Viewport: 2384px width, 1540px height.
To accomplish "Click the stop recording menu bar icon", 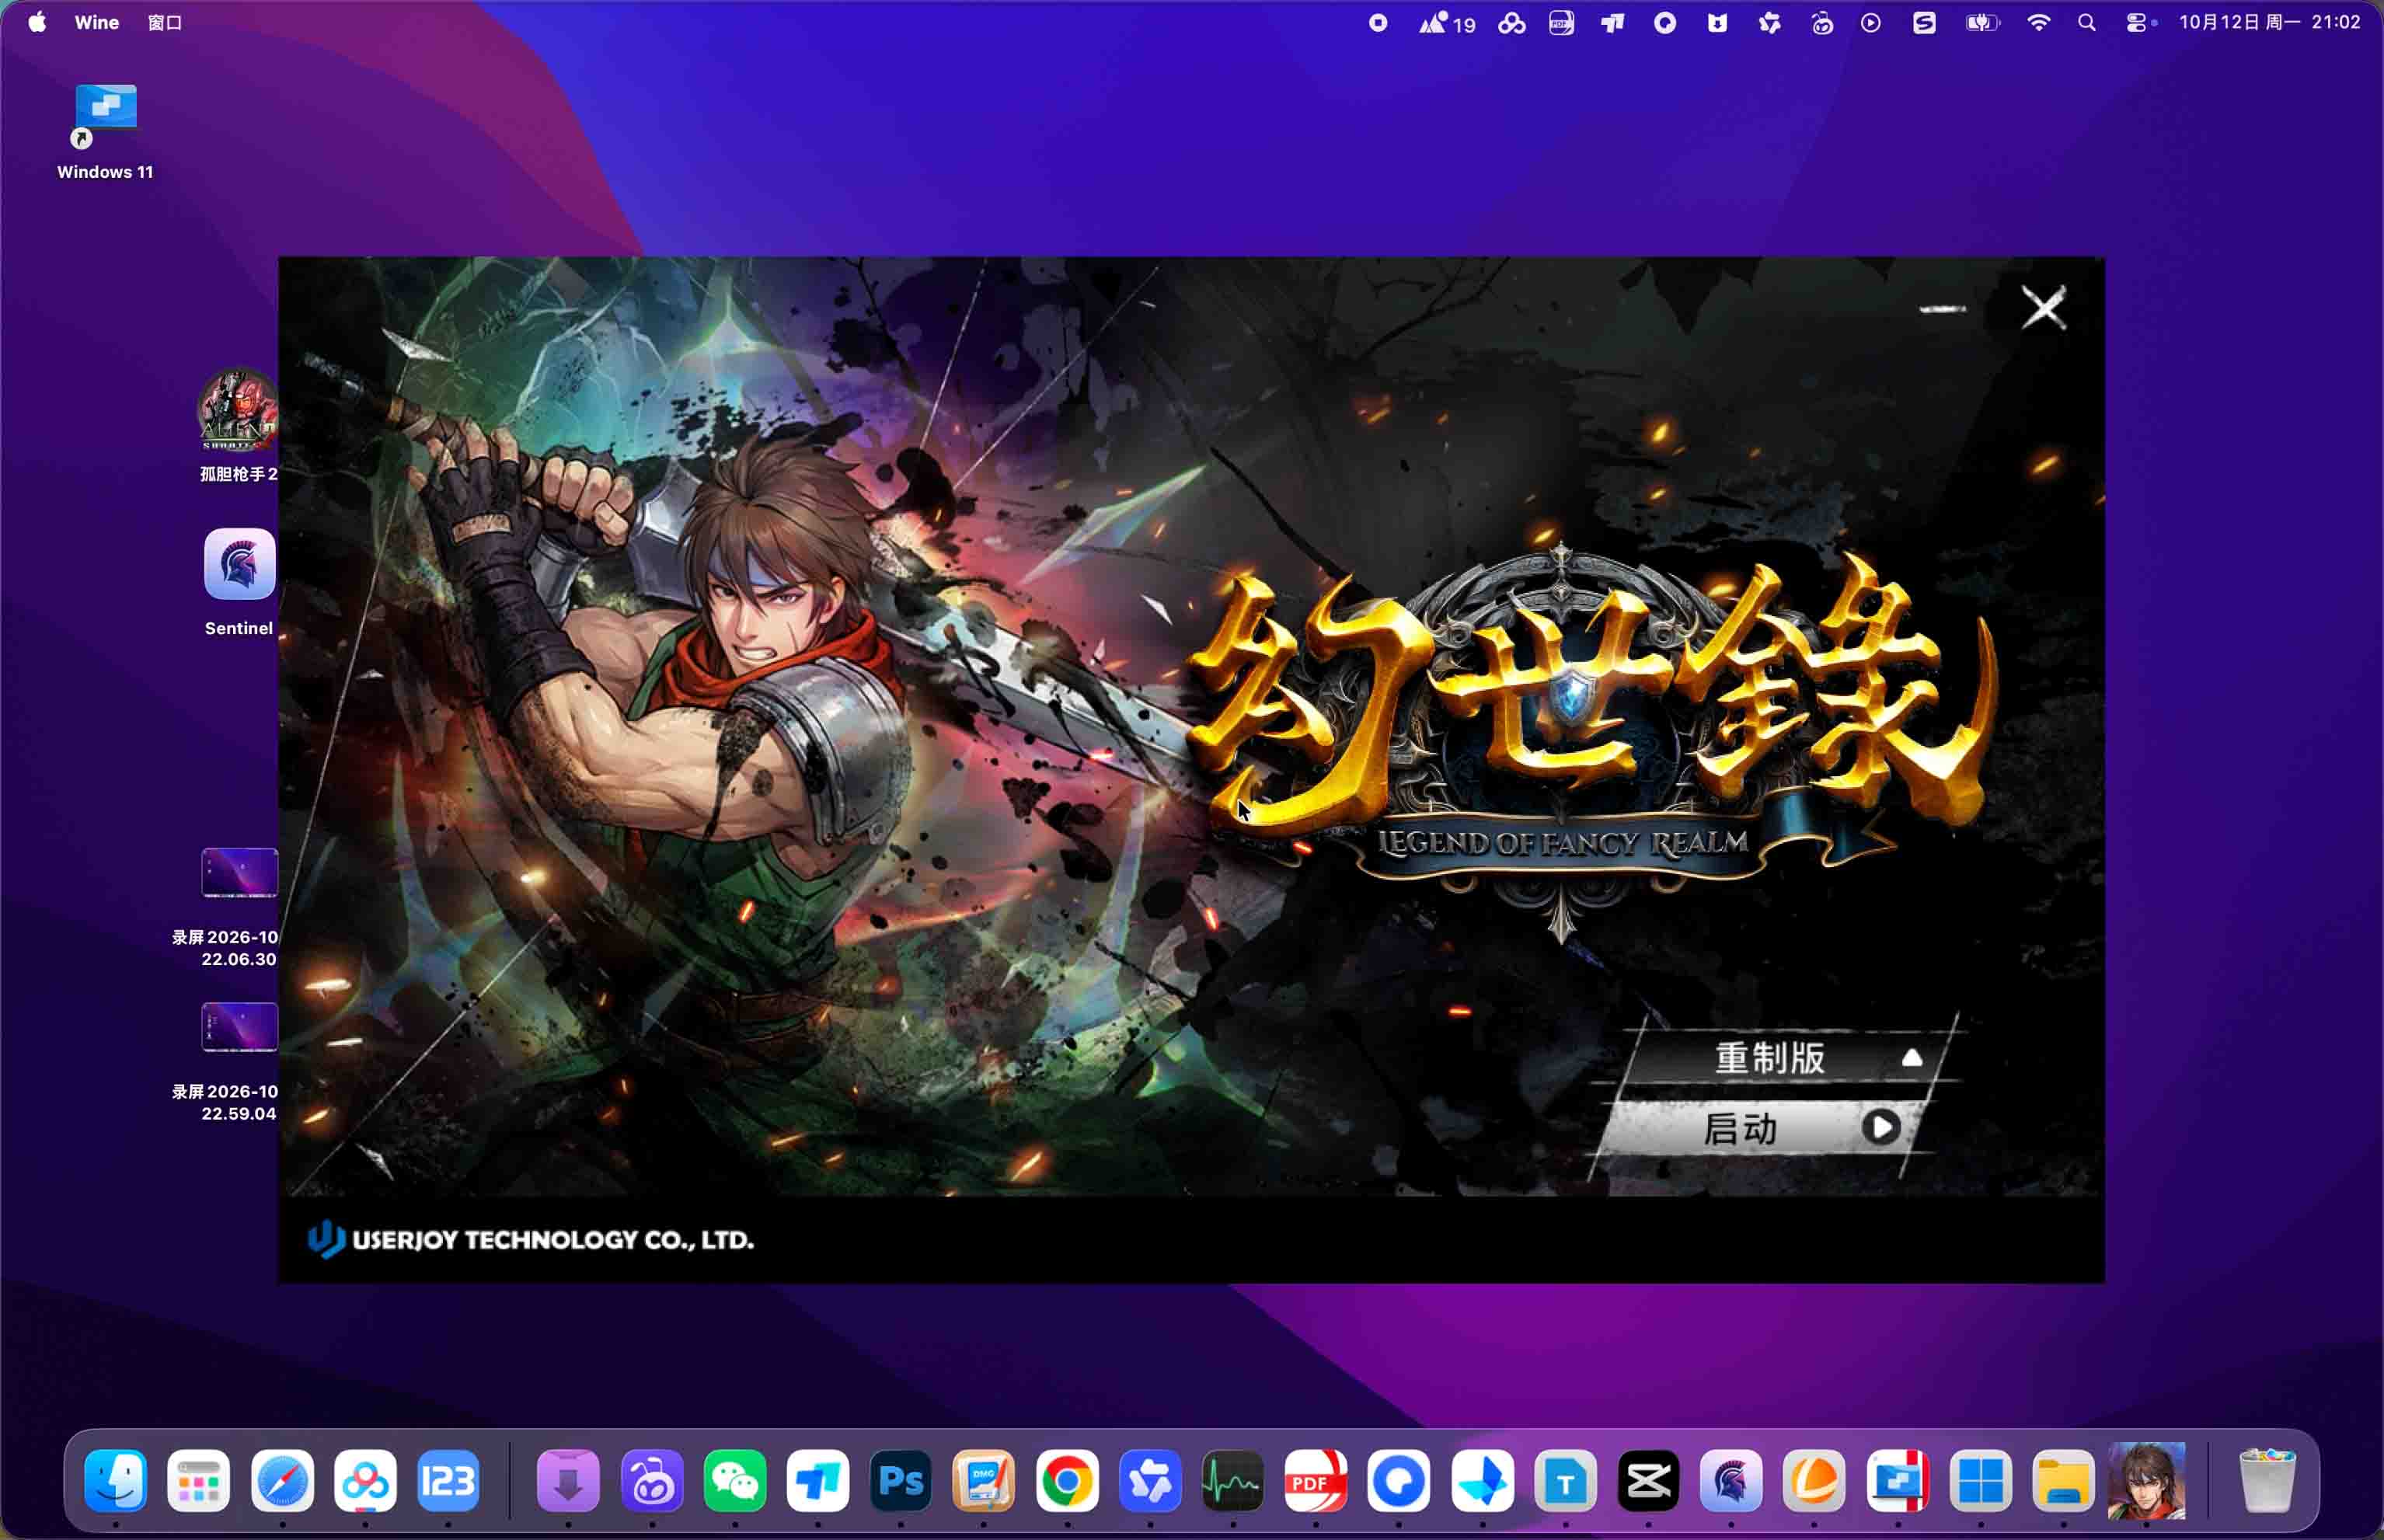I will tap(1378, 22).
